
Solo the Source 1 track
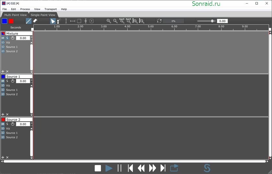7,81
